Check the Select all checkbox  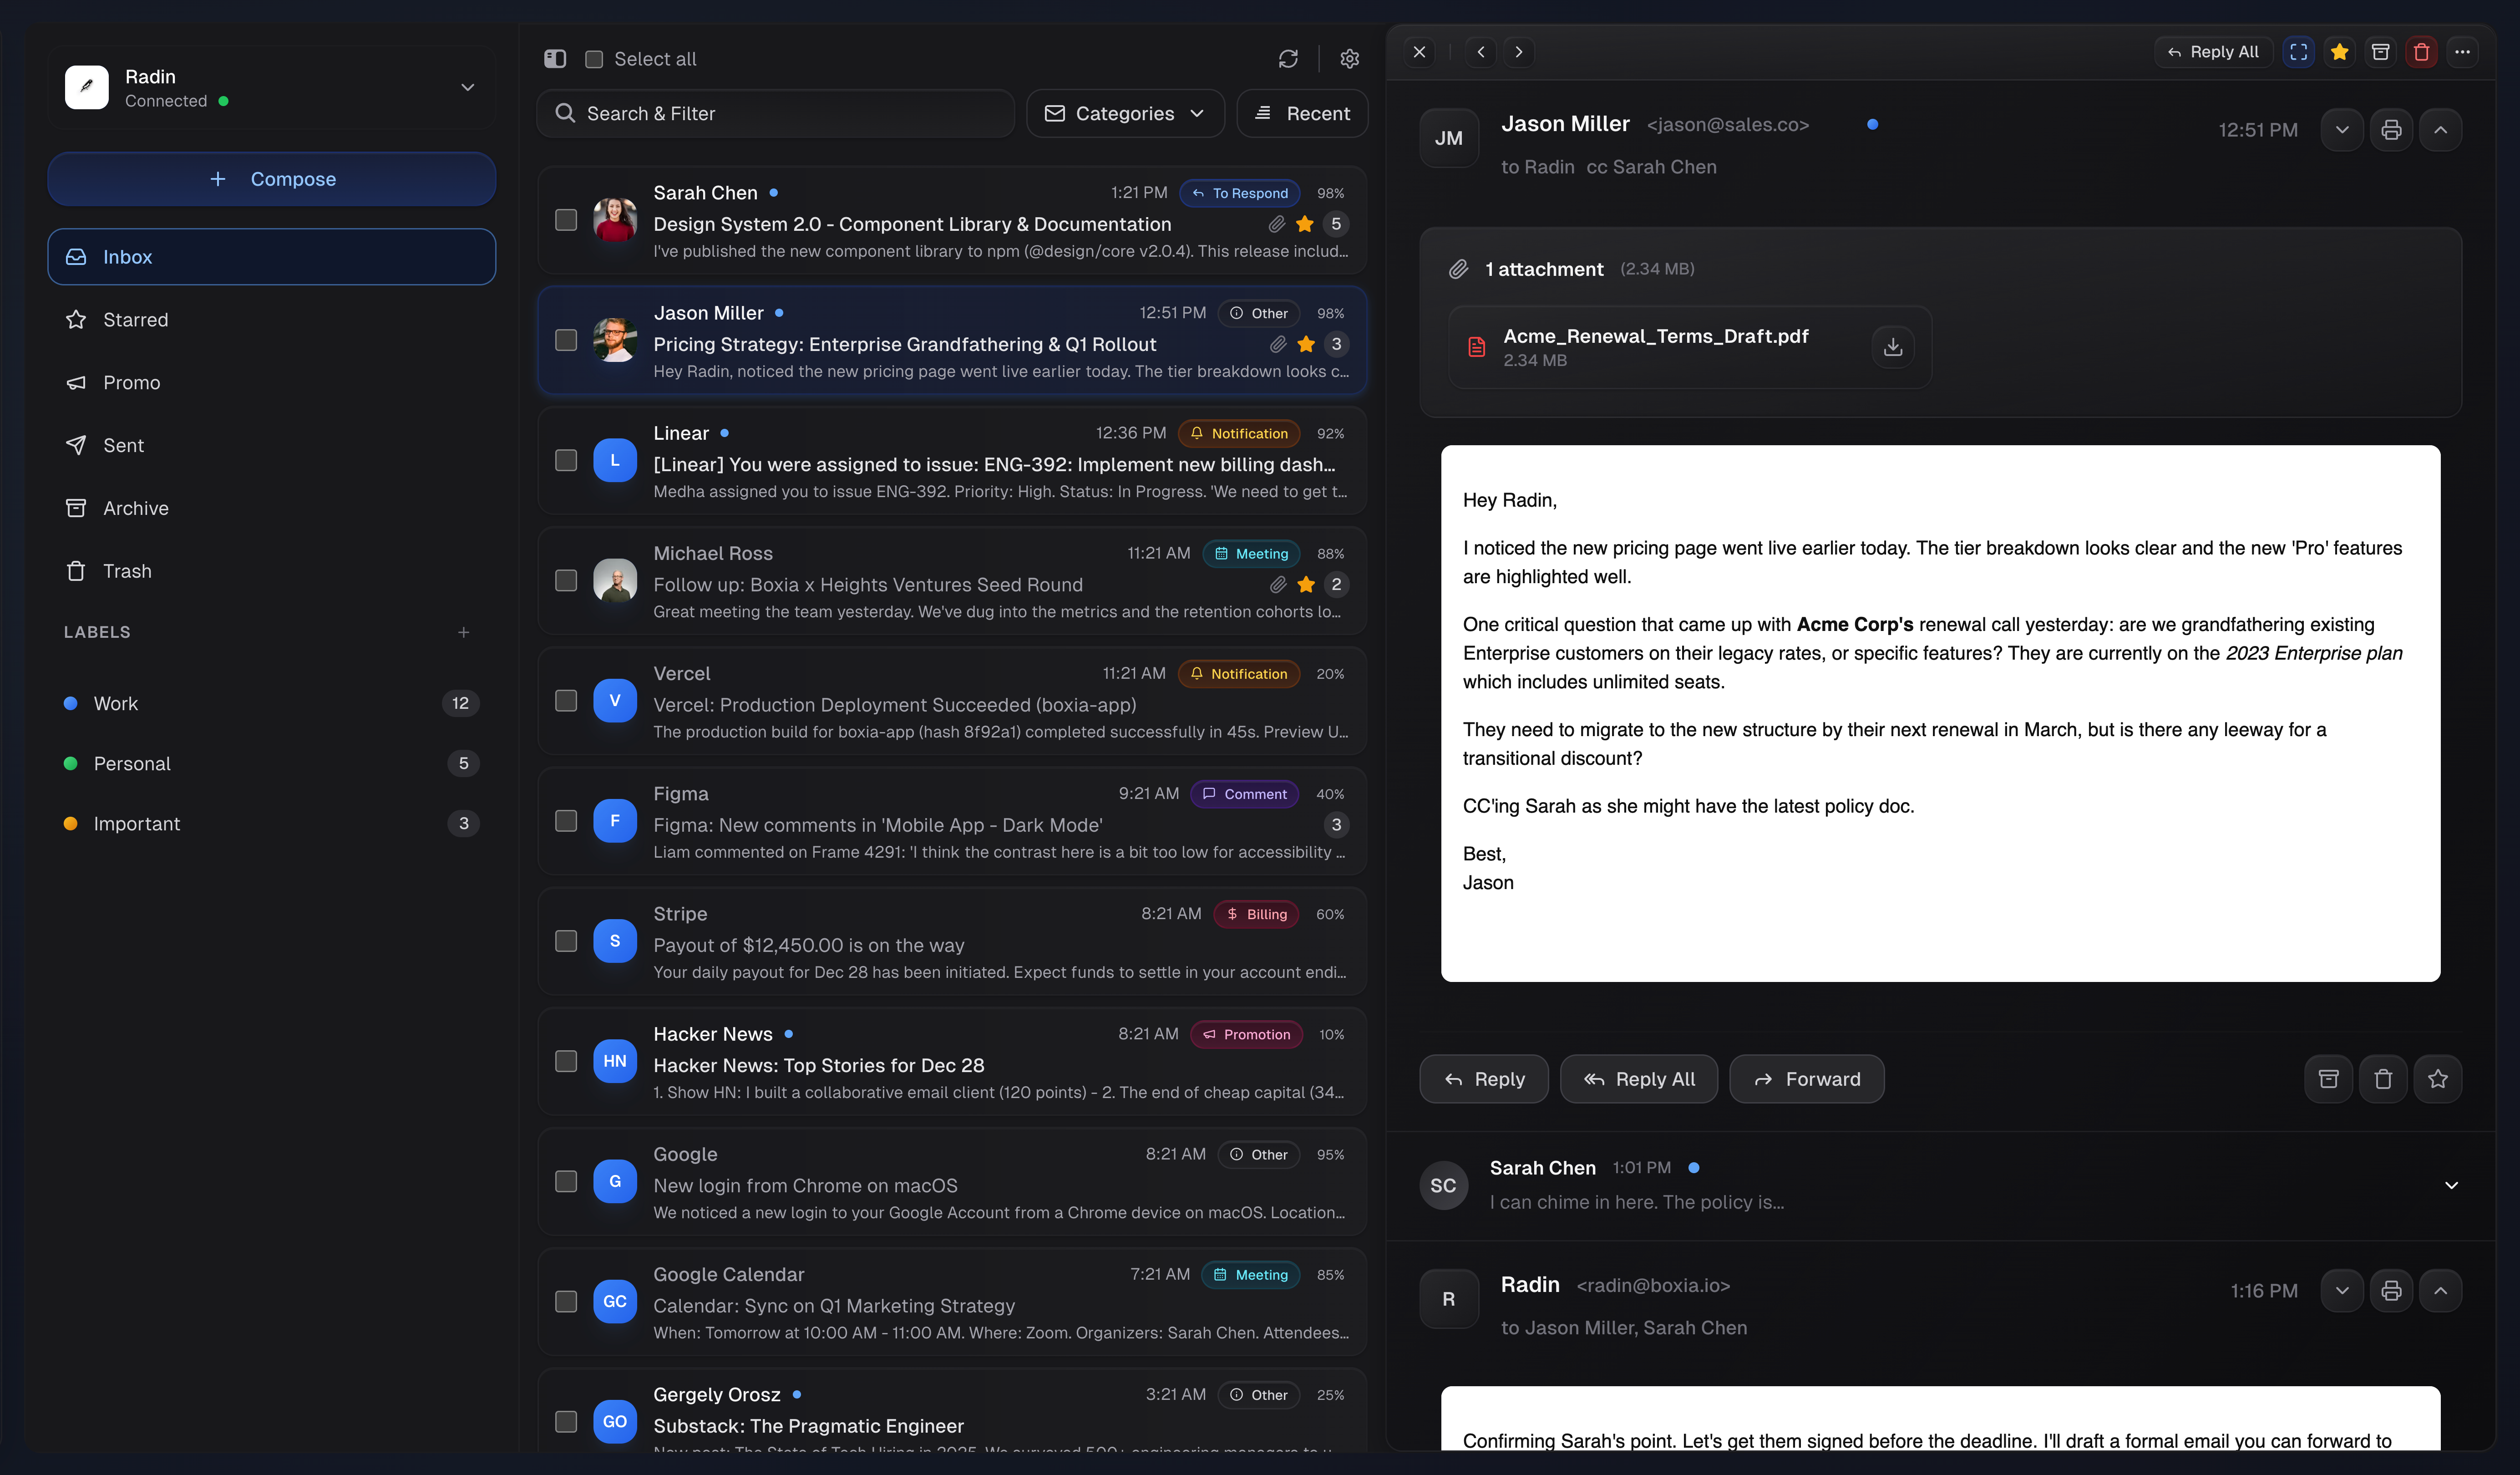pyautogui.click(x=594, y=59)
